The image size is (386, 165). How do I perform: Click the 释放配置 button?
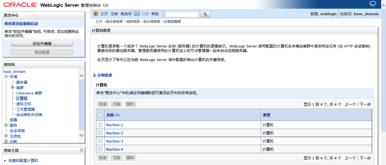[x=42, y=52]
